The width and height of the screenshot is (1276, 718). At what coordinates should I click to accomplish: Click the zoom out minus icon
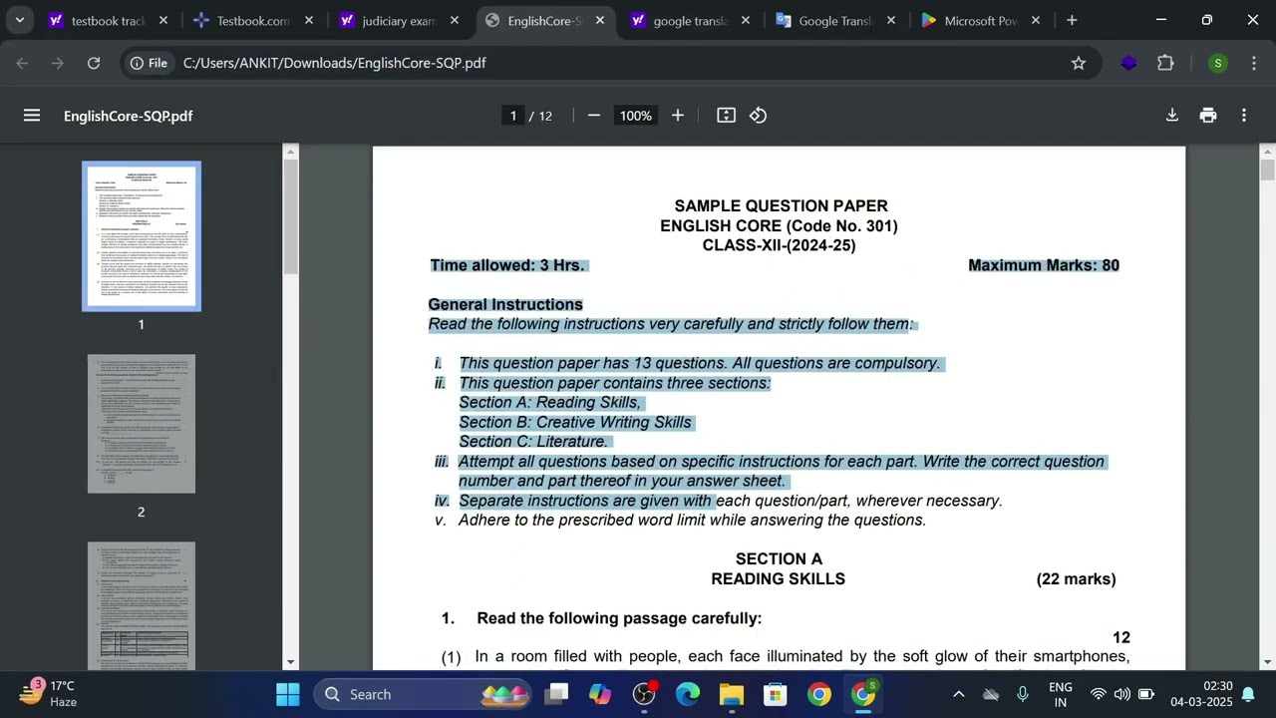(x=594, y=116)
